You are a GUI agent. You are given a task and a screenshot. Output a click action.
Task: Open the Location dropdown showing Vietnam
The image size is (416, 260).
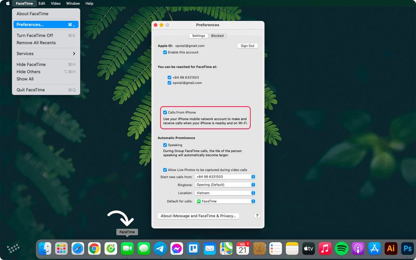tap(225, 193)
